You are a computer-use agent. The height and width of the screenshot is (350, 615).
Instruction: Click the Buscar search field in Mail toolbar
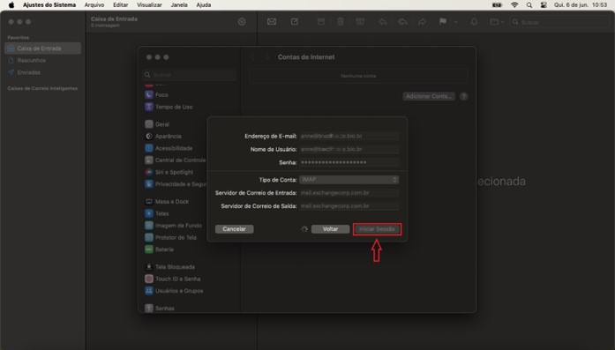click(559, 22)
